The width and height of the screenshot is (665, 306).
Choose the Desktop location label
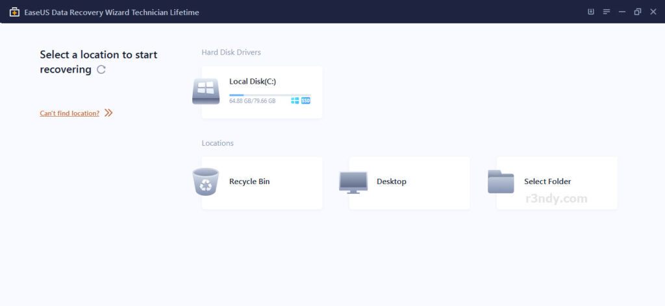click(x=392, y=182)
